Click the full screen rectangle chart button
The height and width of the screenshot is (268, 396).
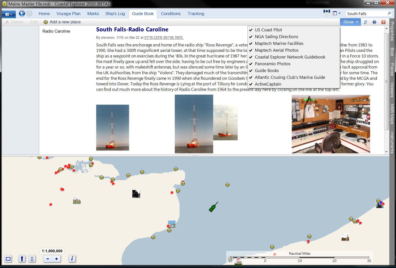tap(8, 259)
